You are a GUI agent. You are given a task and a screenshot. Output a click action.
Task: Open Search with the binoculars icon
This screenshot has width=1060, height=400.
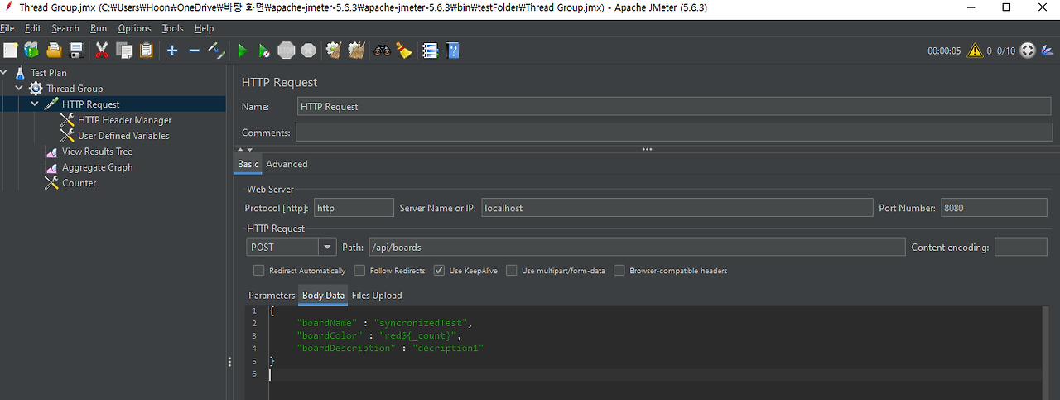[x=382, y=51]
